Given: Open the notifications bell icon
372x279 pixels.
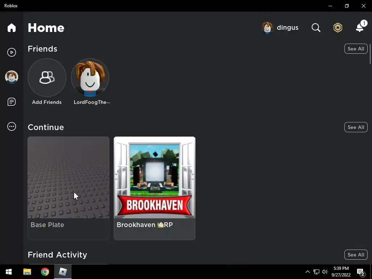Looking at the screenshot, I should 360,27.
